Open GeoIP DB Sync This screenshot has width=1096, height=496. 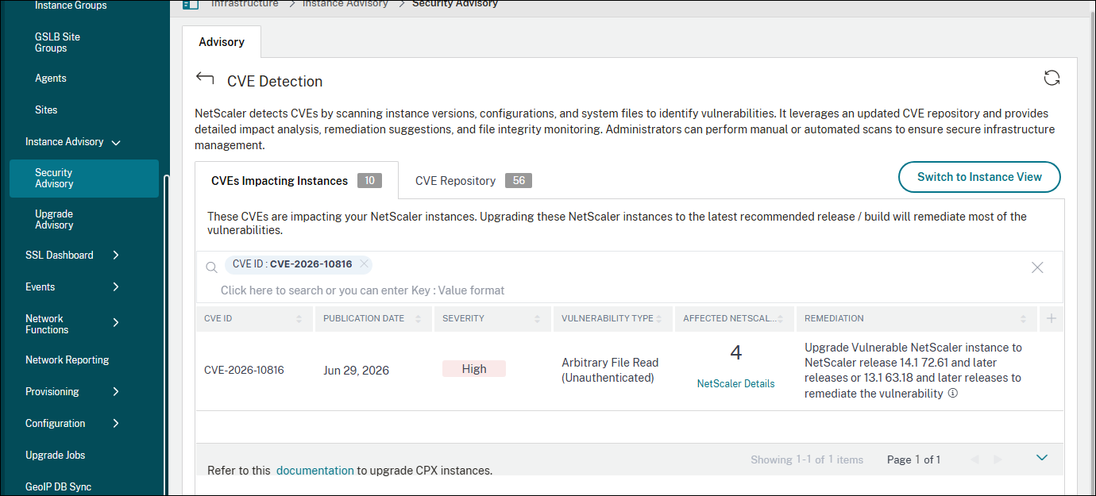(x=58, y=486)
